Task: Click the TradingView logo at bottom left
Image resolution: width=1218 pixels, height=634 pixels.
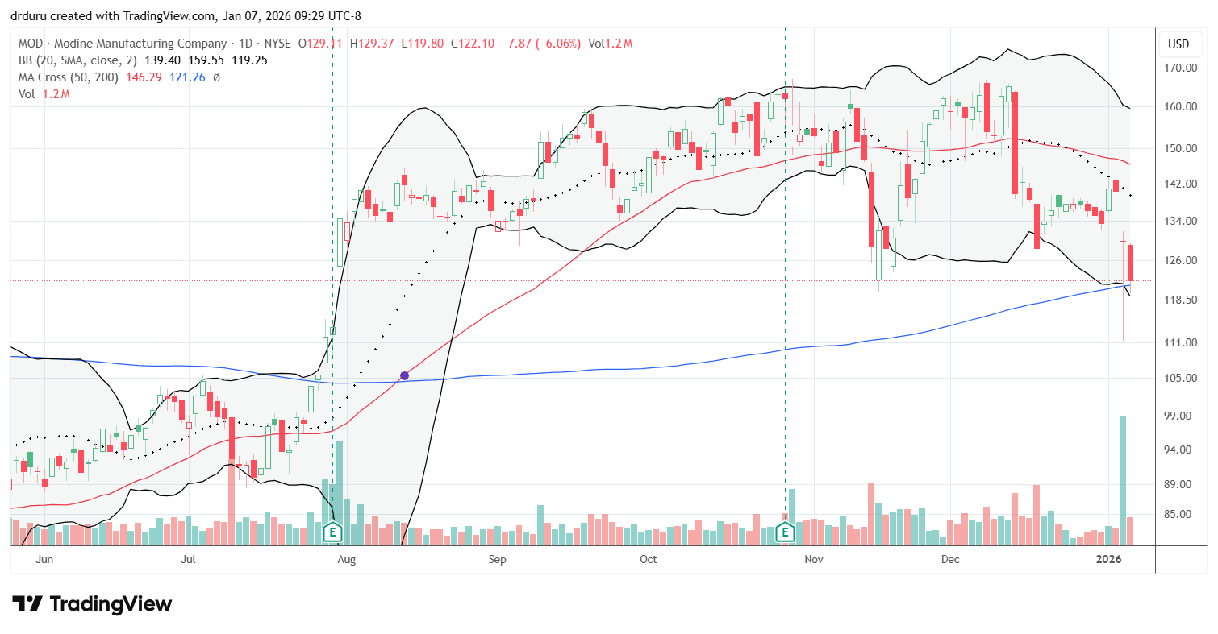Action: point(92,603)
